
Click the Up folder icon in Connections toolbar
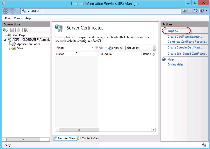pos(19,30)
